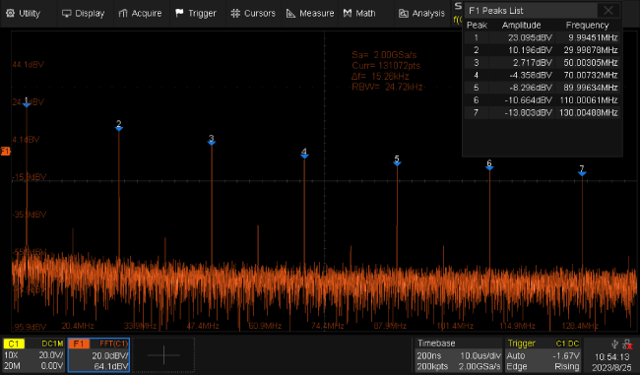Viewport: 640px width, 375px height.
Task: Close the F1 Peaks List panel
Action: coord(608,10)
